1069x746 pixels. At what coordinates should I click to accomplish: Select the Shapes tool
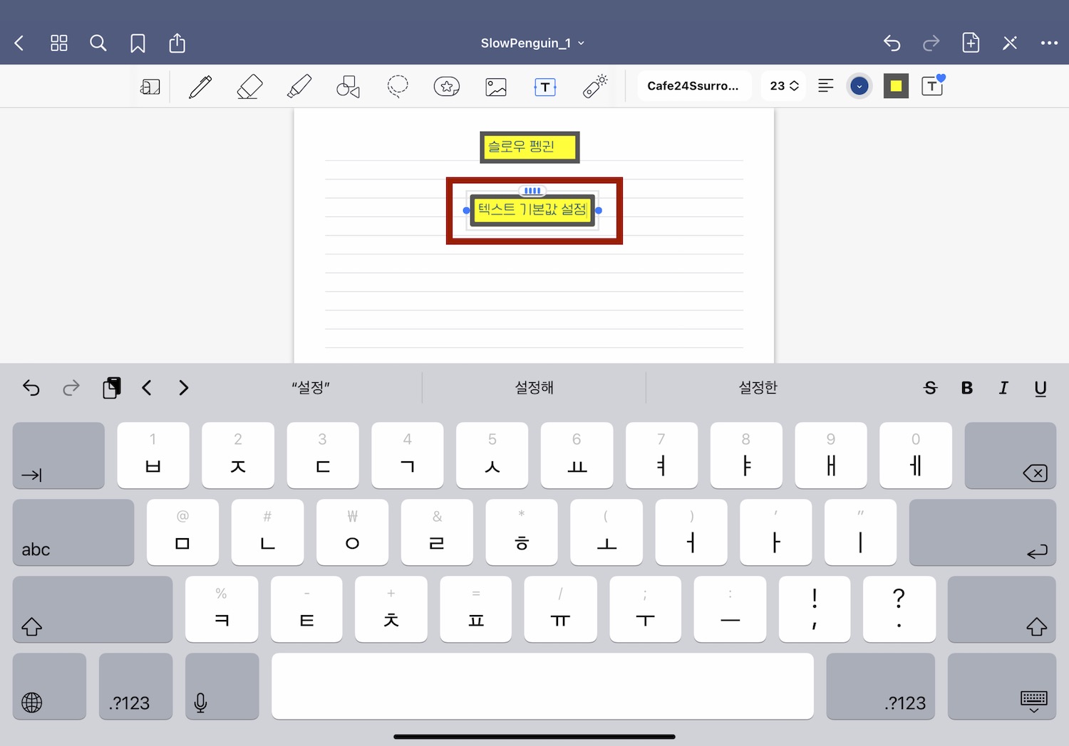point(348,87)
